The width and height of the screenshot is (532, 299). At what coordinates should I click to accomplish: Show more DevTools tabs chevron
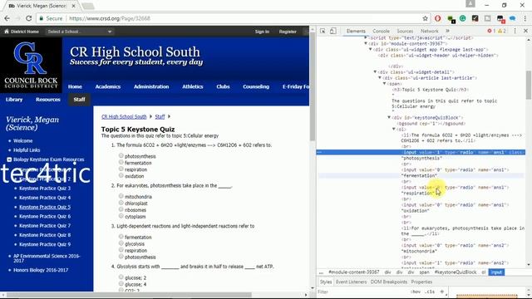click(x=447, y=31)
